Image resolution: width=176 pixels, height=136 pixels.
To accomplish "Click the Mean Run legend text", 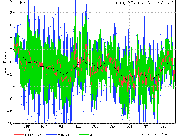I will coord(33,135).
